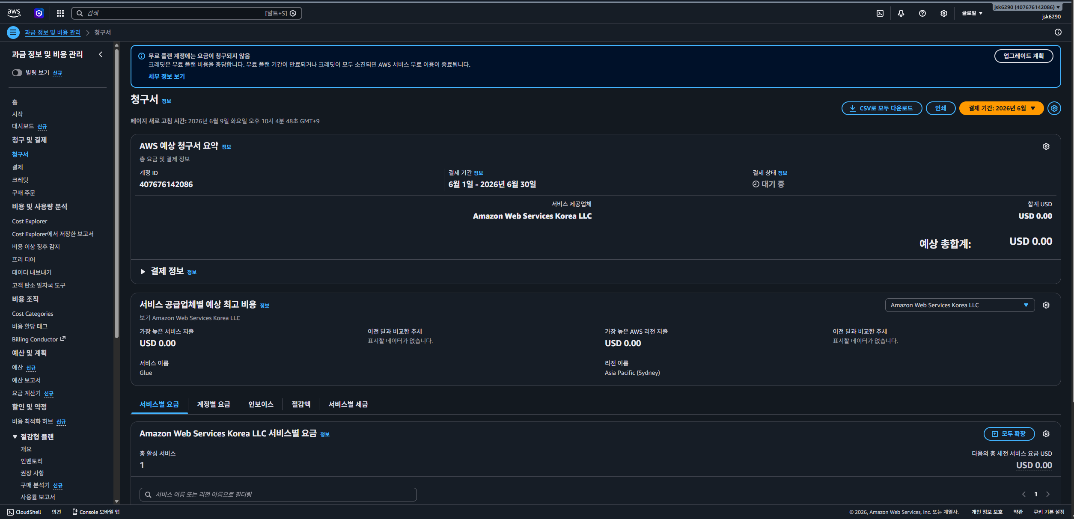Click the service or region filter field
The height and width of the screenshot is (519, 1074).
[278, 494]
